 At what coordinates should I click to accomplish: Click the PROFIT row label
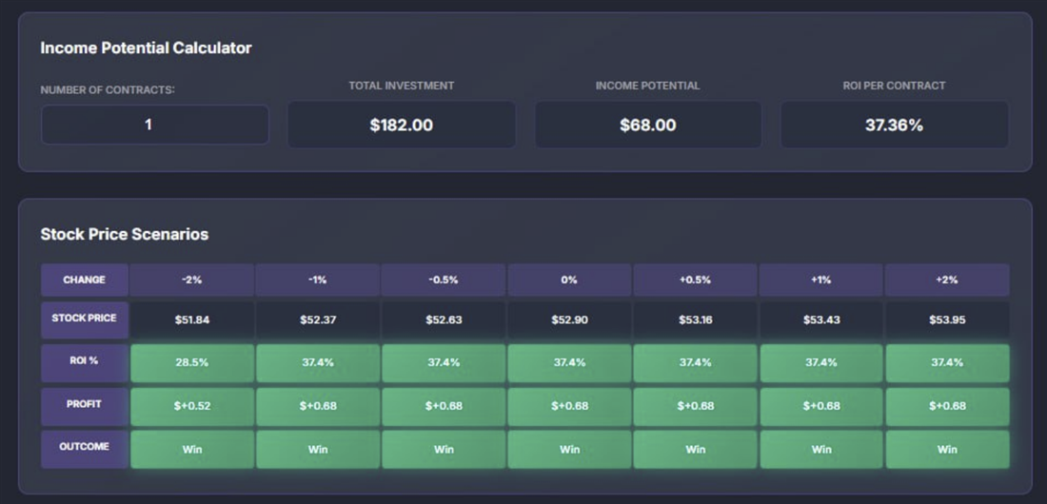click(84, 405)
